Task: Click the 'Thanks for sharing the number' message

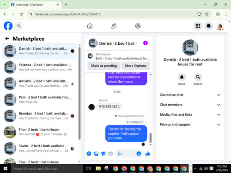Action: point(126,133)
